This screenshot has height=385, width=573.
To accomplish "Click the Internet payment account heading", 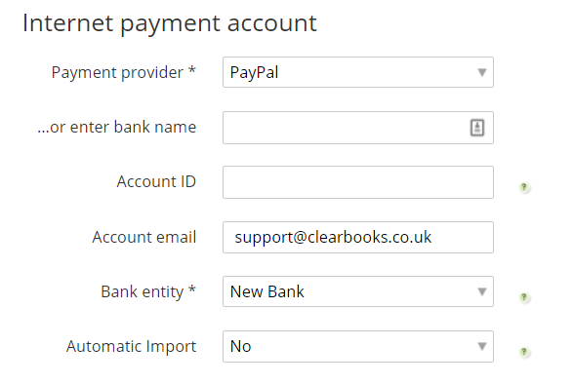I will pyautogui.click(x=170, y=23).
